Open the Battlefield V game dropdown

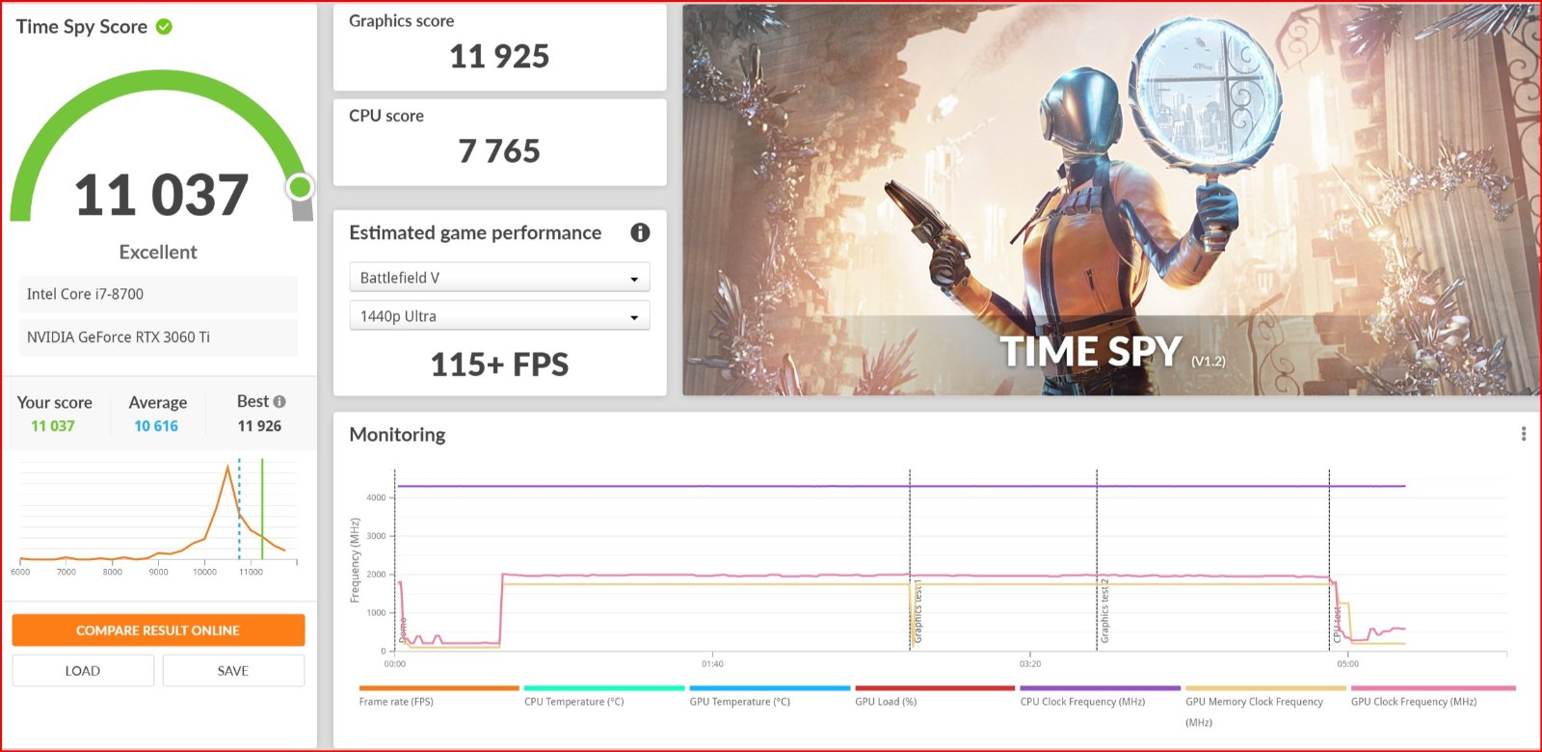(x=499, y=278)
